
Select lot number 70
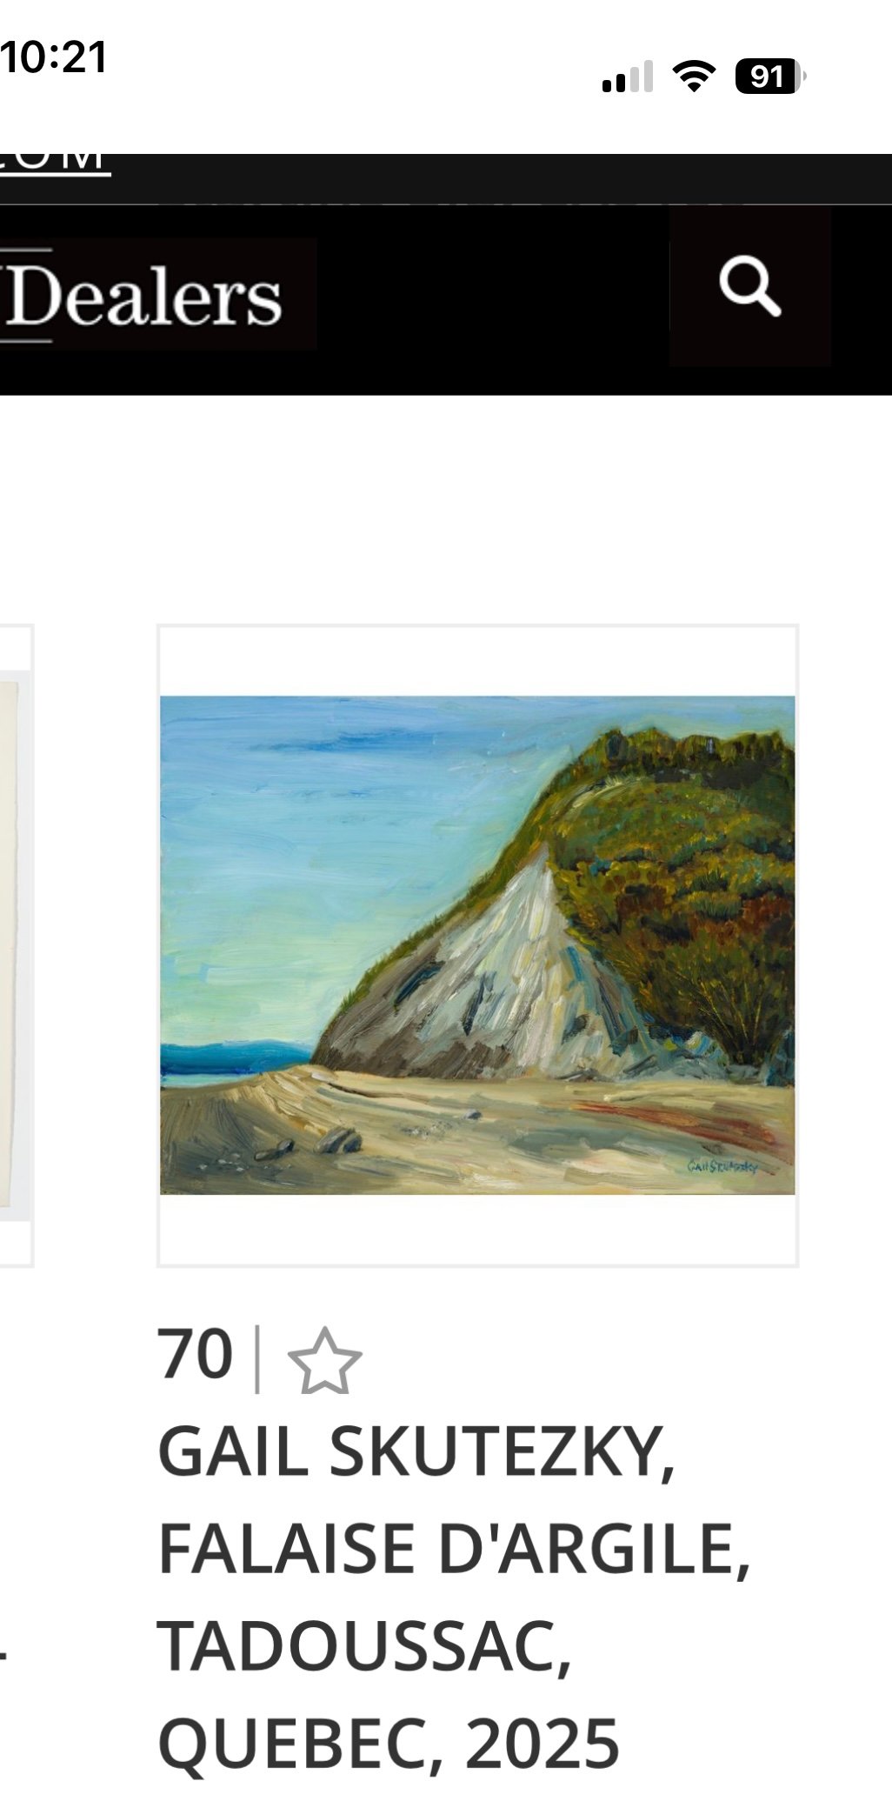point(196,1355)
